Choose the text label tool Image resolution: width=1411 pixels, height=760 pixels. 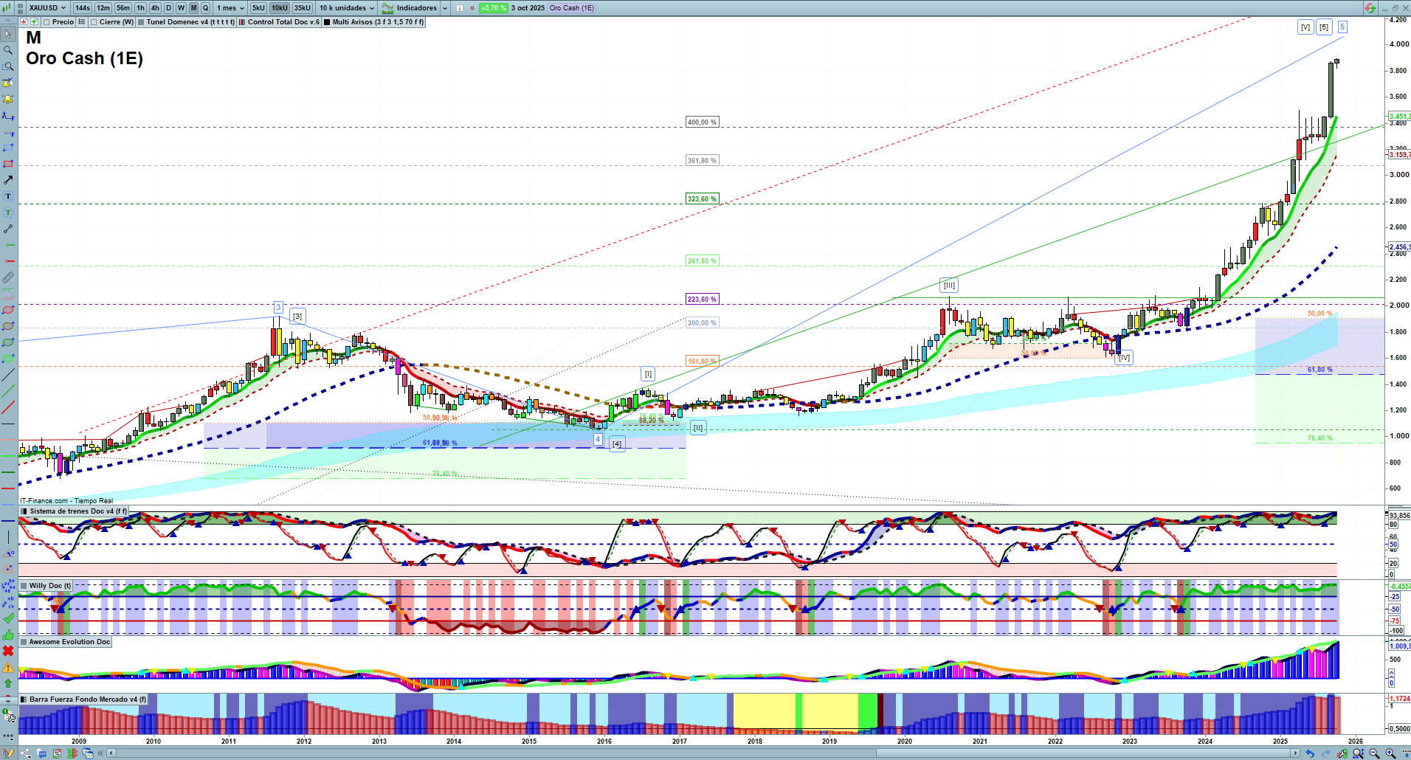pyautogui.click(x=8, y=196)
